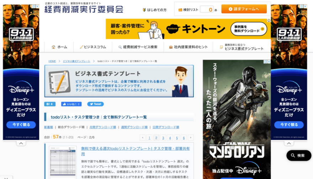Click the weekly todo template thumbnail
Viewport: 313px width, 179px height.
[63, 162]
